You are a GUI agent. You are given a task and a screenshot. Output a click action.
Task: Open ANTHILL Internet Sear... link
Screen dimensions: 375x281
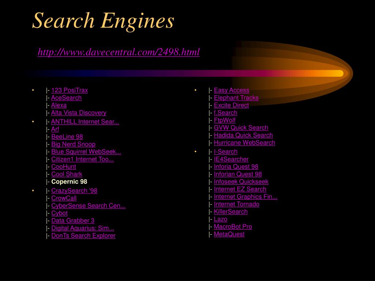[85, 121]
